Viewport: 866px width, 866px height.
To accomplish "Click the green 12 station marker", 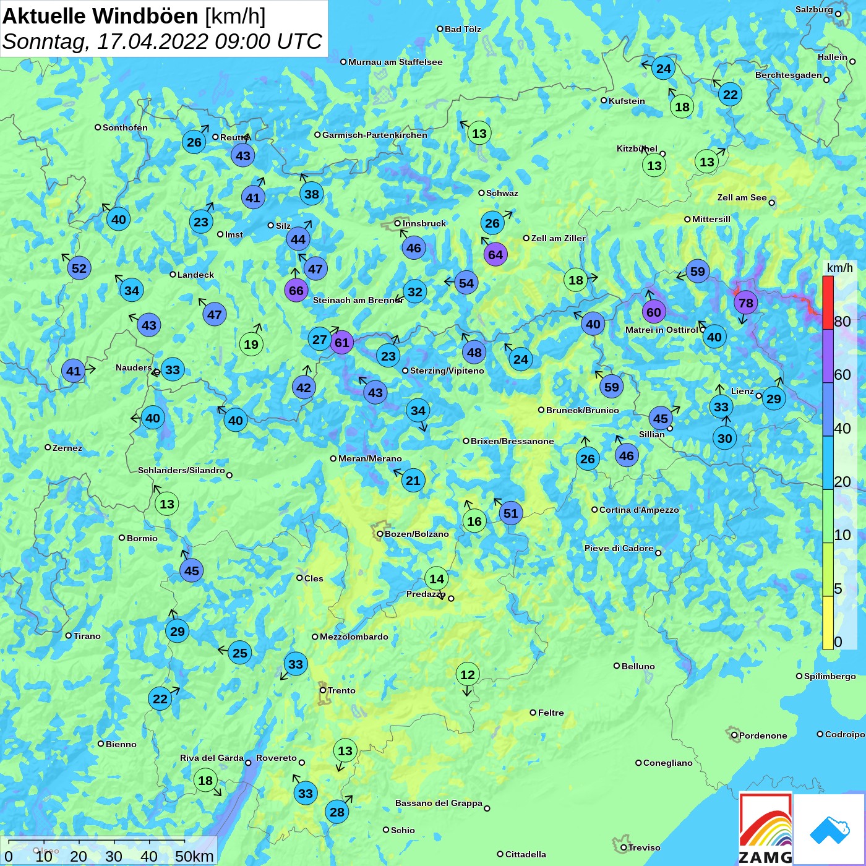I will (468, 674).
